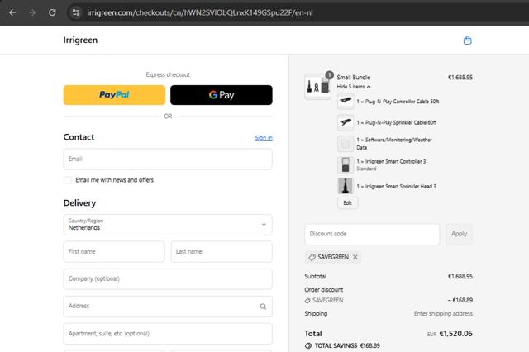Open the Country/Region dropdown

click(x=168, y=225)
